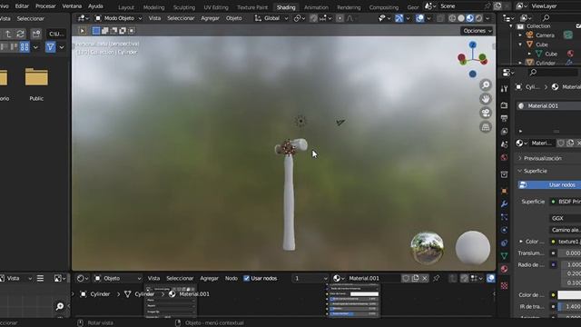Open the GGX distribution dropdown
Image resolution: width=581 pixels, height=327 pixels.
(565, 218)
